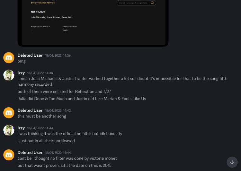The height and width of the screenshot is (171, 241).
Task: Click the jump to present arrow button
Action: click(x=232, y=162)
